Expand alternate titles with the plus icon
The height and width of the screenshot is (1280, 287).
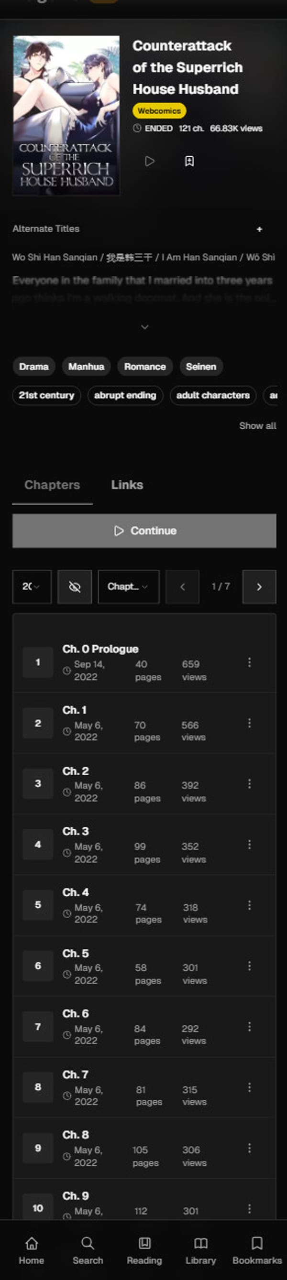259,229
